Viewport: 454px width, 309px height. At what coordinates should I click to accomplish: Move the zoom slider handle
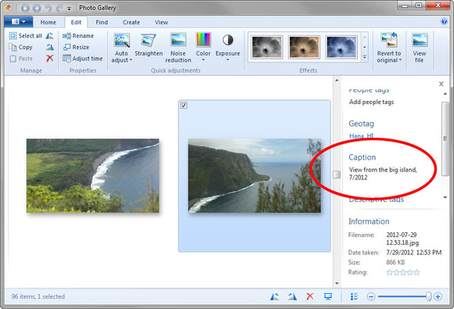pos(428,296)
